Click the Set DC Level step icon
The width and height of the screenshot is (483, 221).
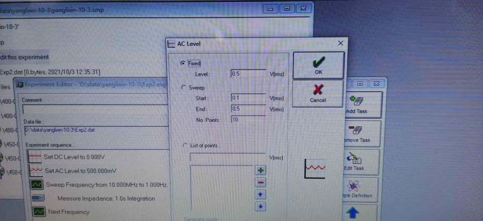point(35,157)
